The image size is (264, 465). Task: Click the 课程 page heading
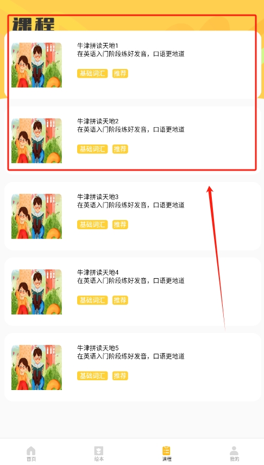tap(34, 24)
